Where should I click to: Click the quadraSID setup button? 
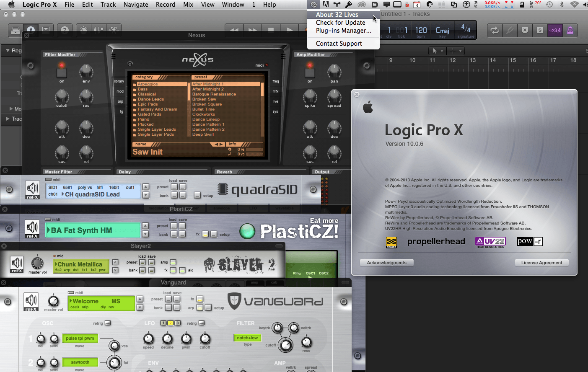(197, 195)
